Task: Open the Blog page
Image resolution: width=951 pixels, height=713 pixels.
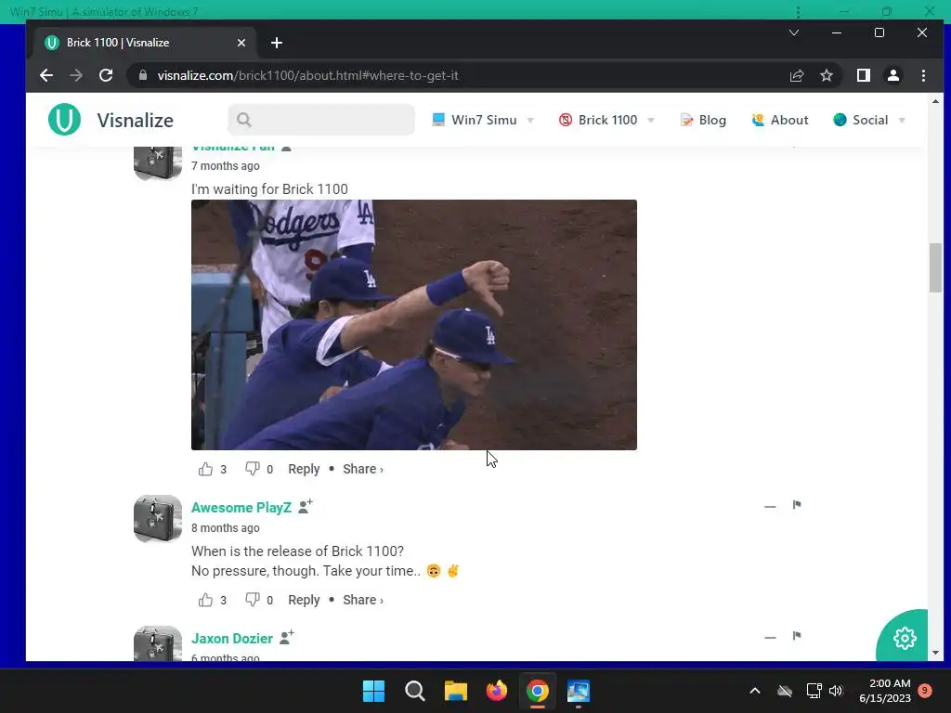Action: pyautogui.click(x=703, y=120)
